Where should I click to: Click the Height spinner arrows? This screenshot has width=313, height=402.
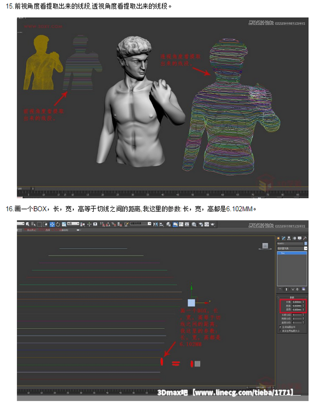coord(303,309)
